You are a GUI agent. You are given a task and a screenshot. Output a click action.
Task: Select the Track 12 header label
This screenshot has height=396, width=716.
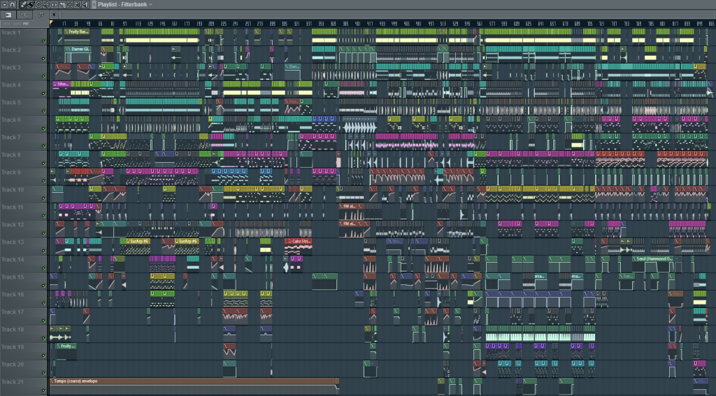13,225
